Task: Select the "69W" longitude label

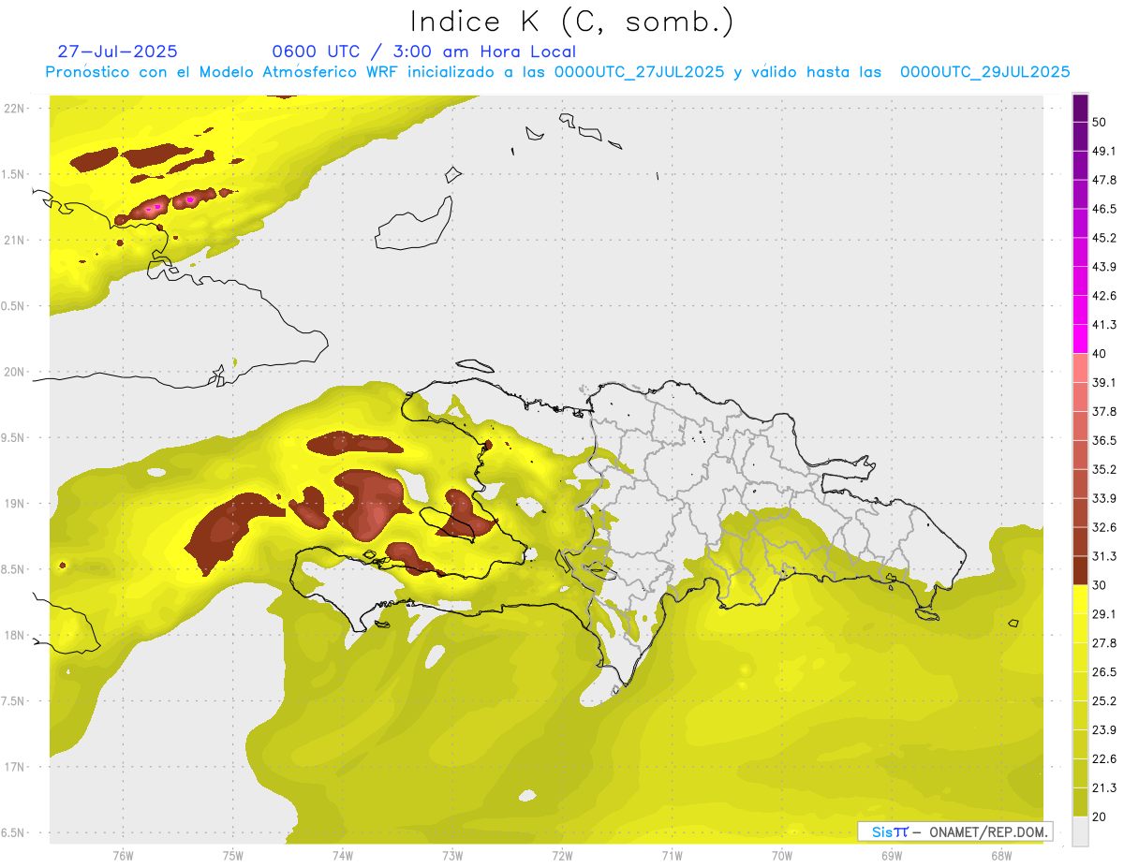Action: coord(892,856)
